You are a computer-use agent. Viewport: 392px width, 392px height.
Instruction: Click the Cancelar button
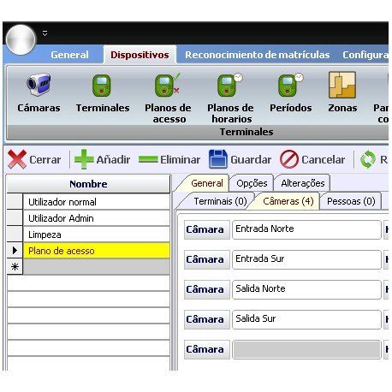click(x=312, y=159)
